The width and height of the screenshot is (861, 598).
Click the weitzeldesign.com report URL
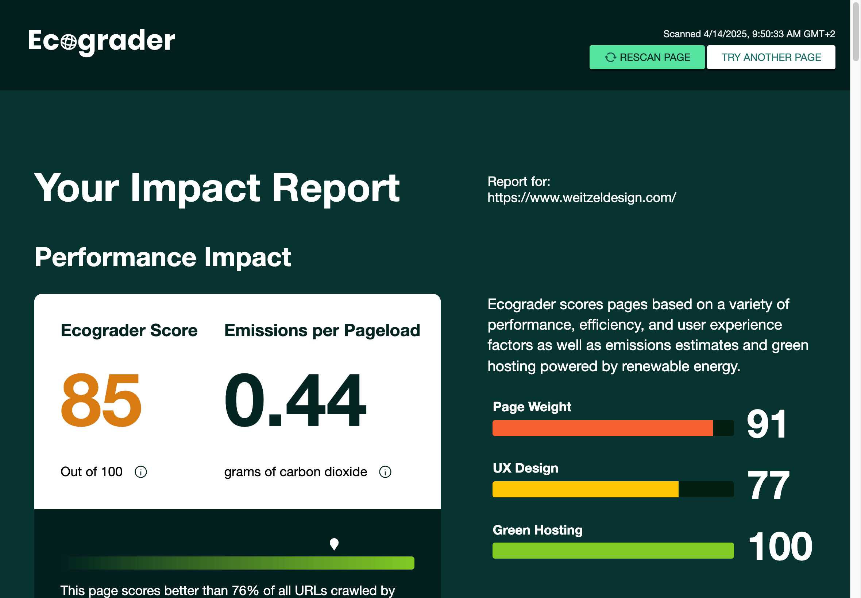pos(582,198)
